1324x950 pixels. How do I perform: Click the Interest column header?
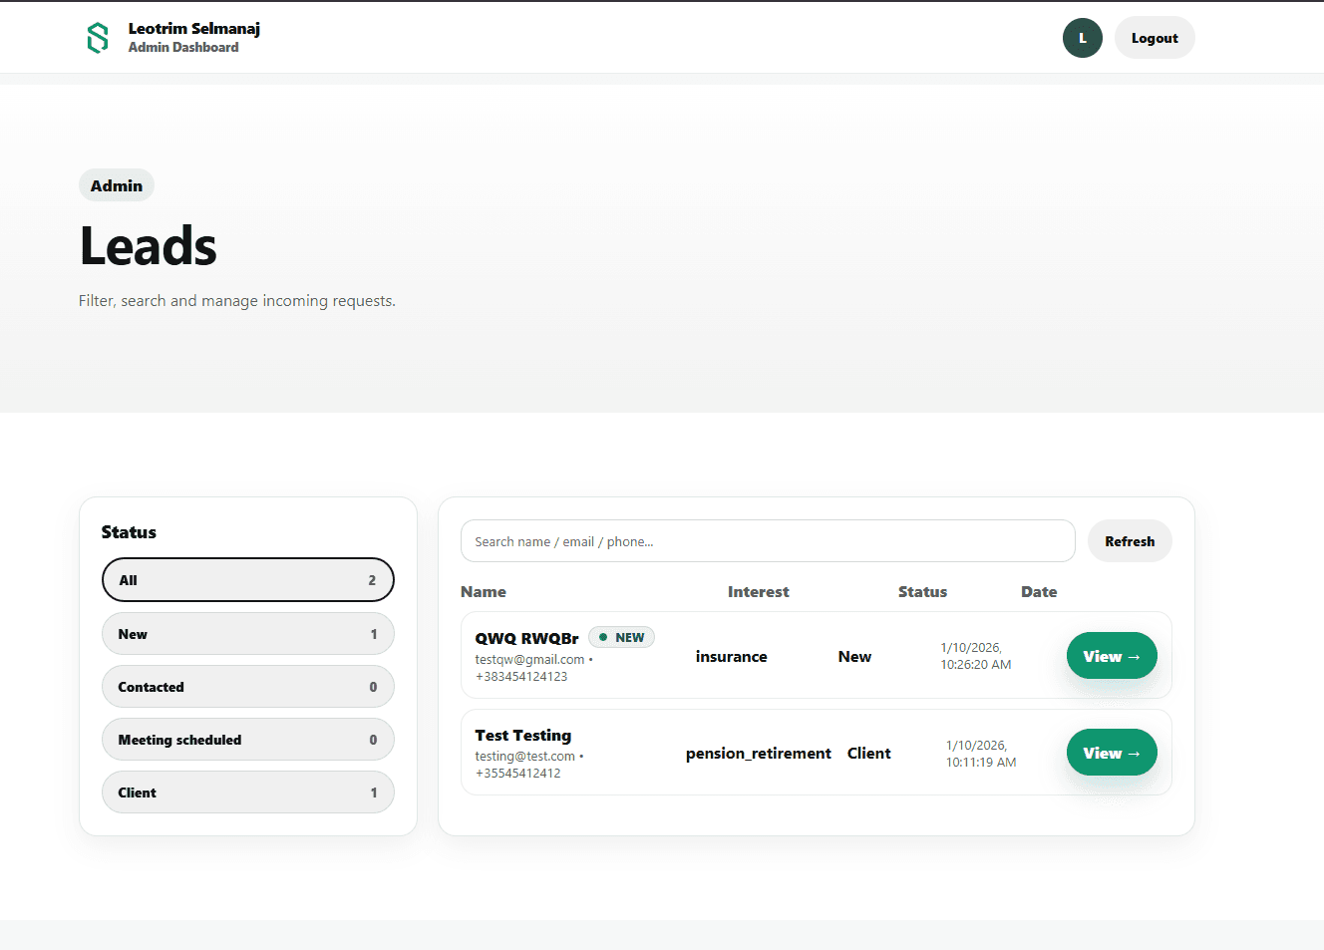[x=758, y=591]
